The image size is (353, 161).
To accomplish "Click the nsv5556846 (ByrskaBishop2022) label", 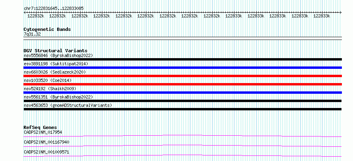I will (58, 55).
